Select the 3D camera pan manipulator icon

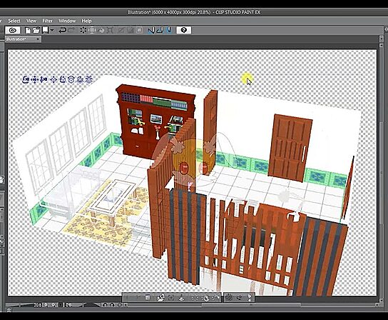[x=35, y=79]
